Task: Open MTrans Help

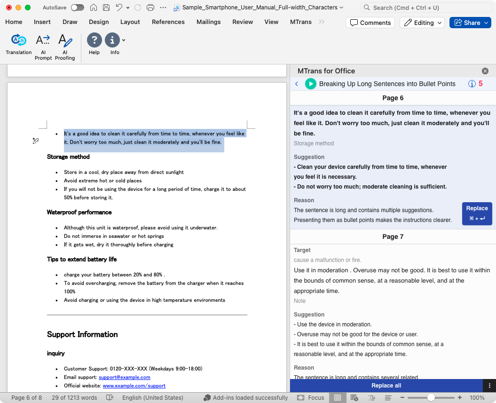Action: tap(94, 41)
